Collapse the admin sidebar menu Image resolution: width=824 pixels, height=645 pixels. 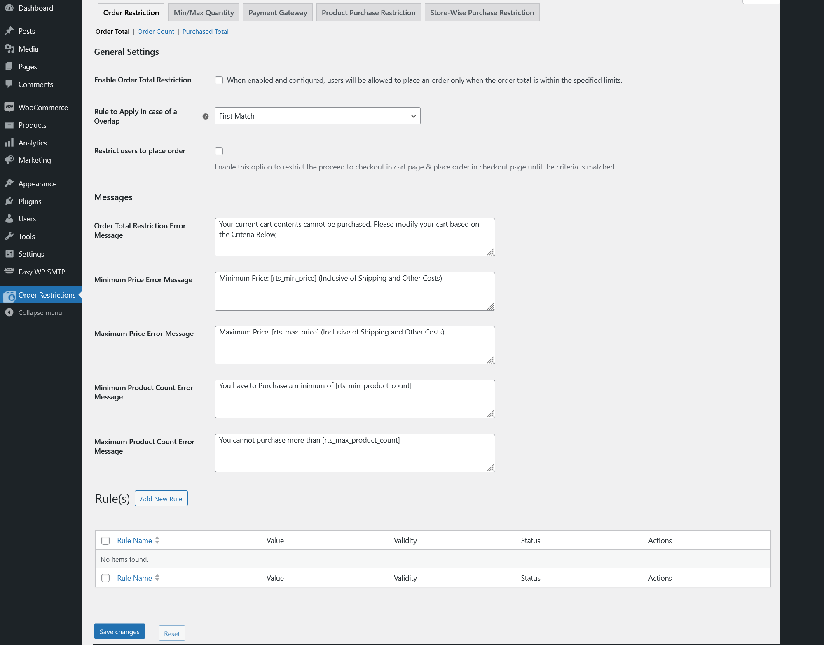40,312
